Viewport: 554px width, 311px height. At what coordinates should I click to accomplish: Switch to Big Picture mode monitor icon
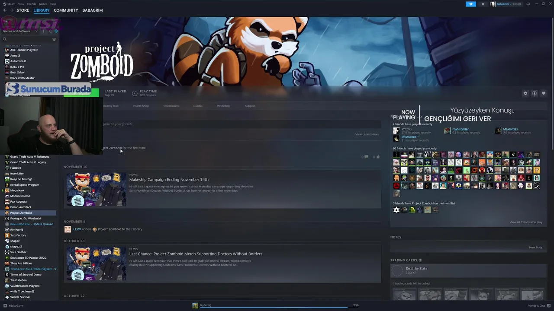(528, 4)
